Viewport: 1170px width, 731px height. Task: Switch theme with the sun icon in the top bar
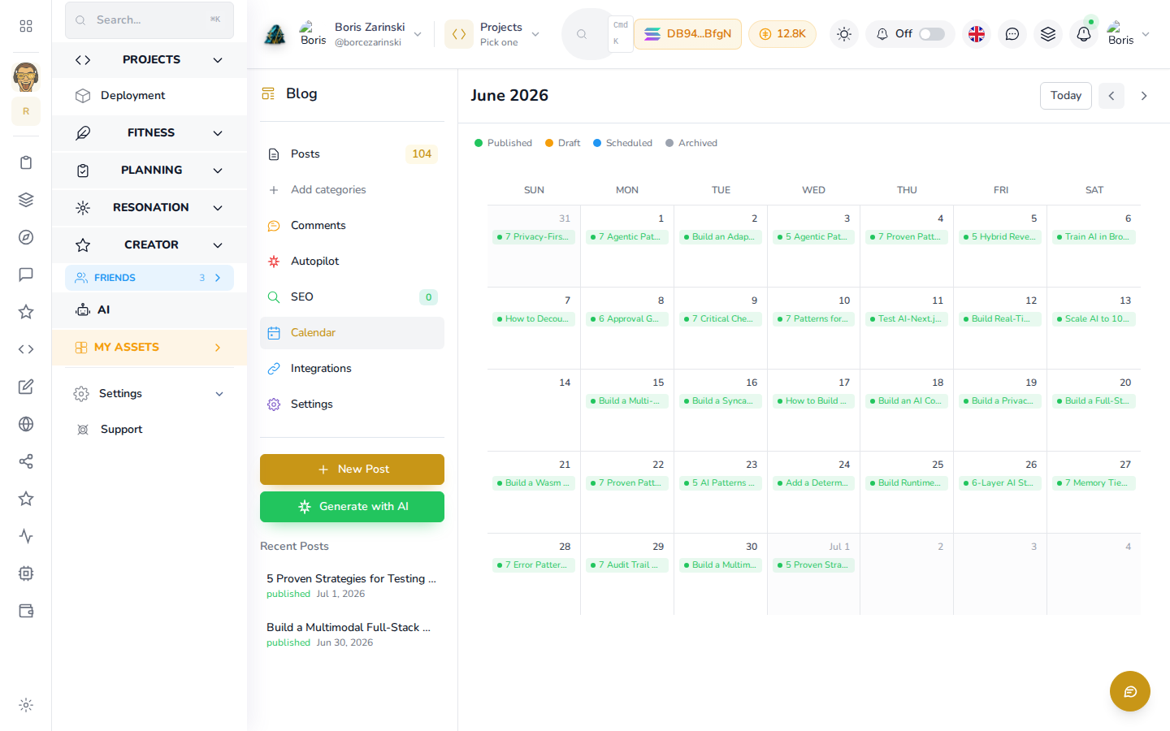(x=844, y=34)
